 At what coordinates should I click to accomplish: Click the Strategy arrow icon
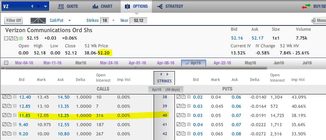(x=160, y=6)
